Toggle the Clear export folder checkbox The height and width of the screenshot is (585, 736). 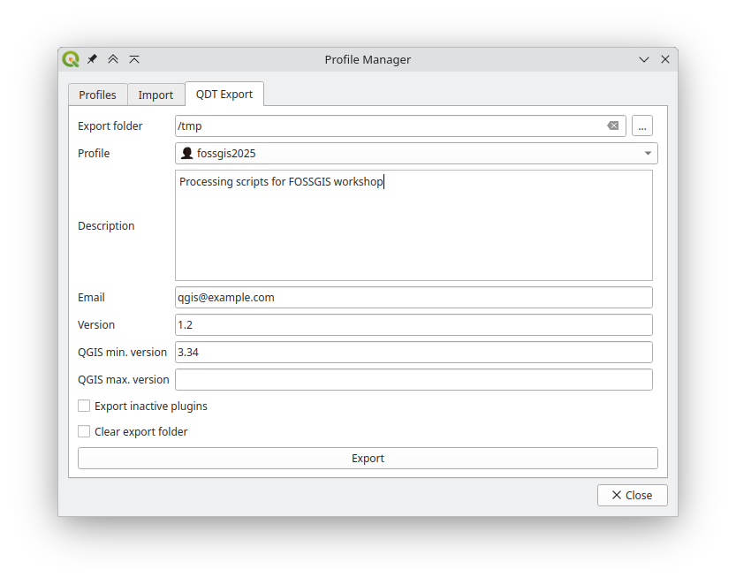(84, 432)
